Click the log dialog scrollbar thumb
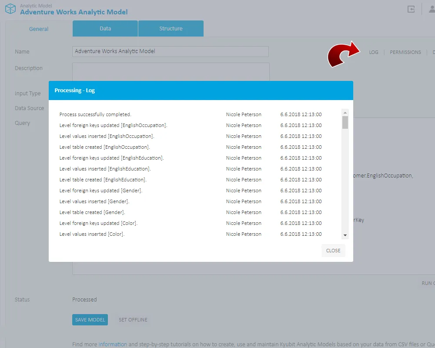Viewport: 435px width, 348px height. (x=345, y=122)
